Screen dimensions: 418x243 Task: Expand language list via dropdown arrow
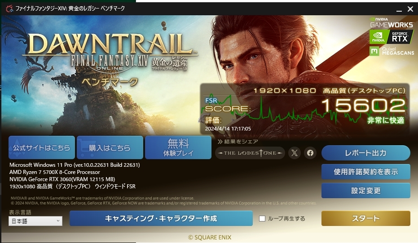[x=58, y=221]
